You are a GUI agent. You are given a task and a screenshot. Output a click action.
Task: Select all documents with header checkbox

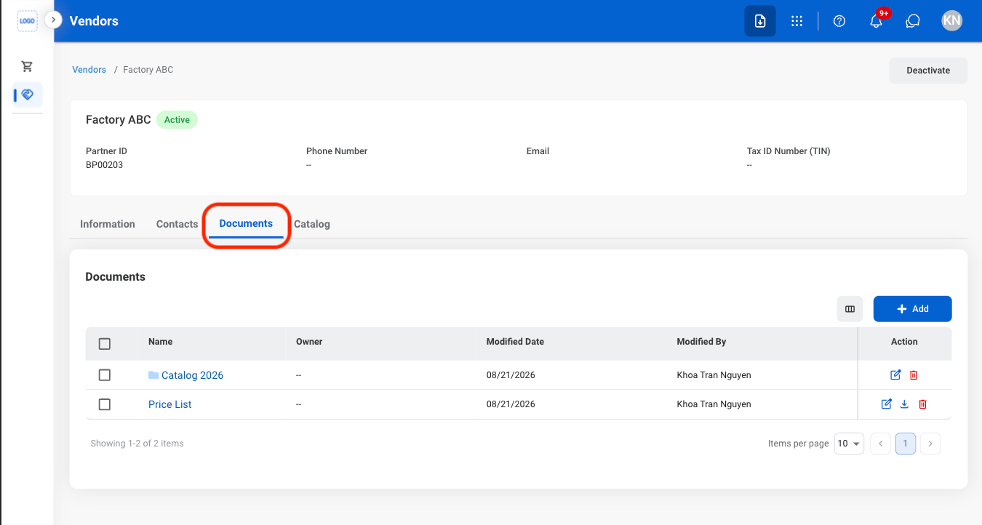coord(105,344)
